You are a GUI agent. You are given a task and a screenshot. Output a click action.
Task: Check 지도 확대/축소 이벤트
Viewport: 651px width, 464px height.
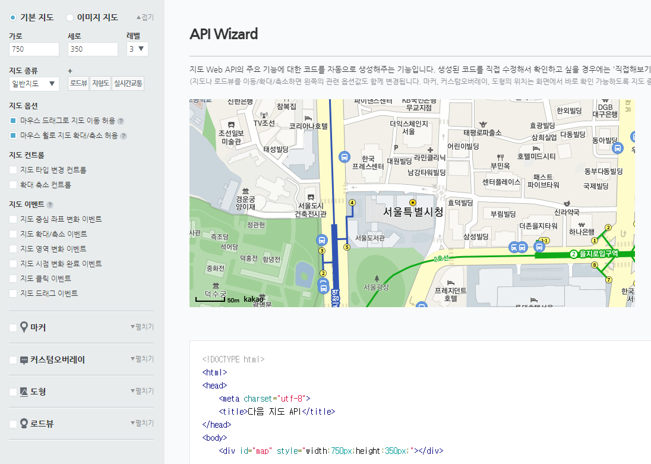point(13,234)
